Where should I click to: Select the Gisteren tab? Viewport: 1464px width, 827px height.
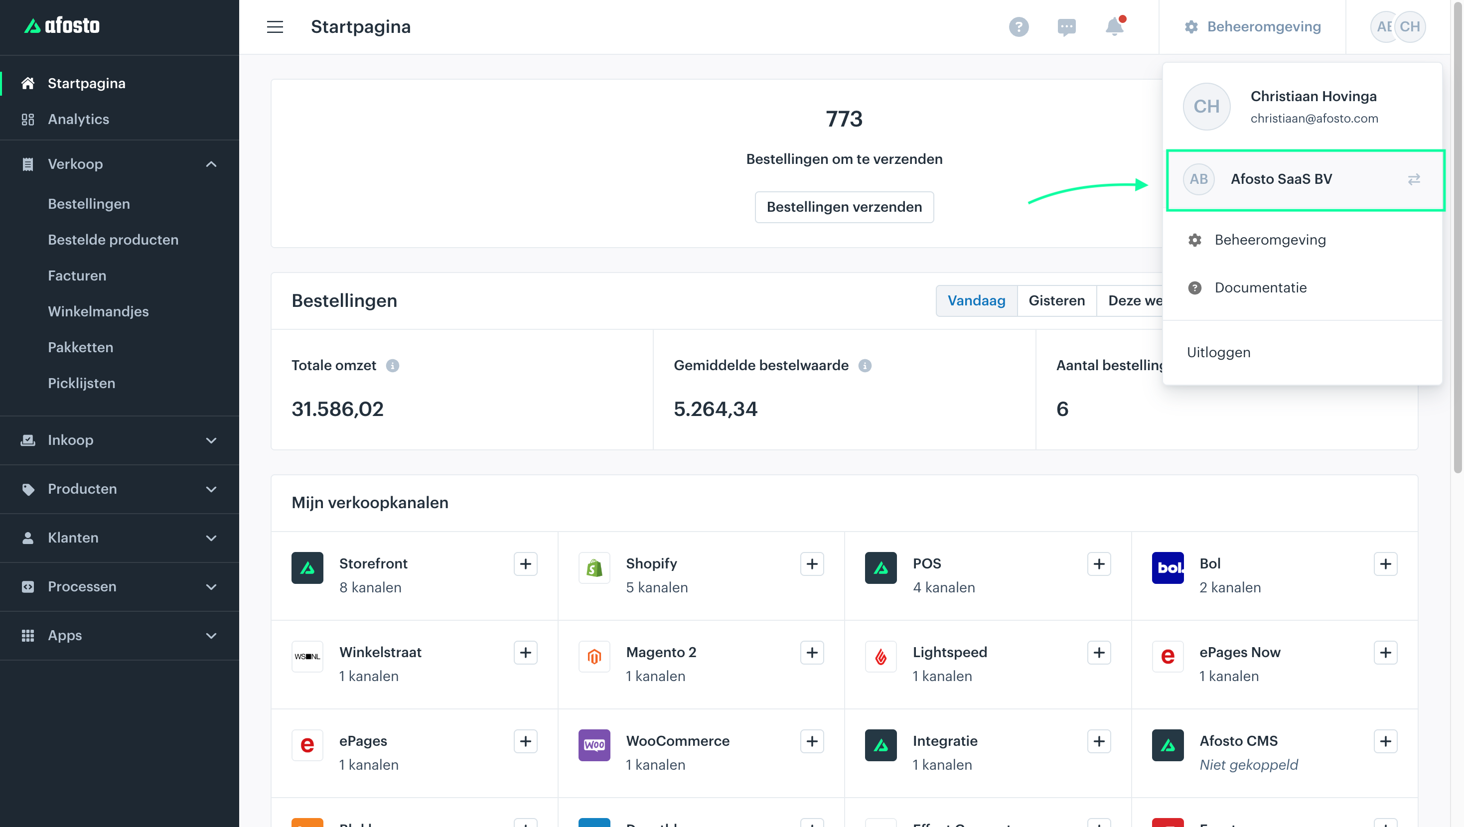(1056, 301)
